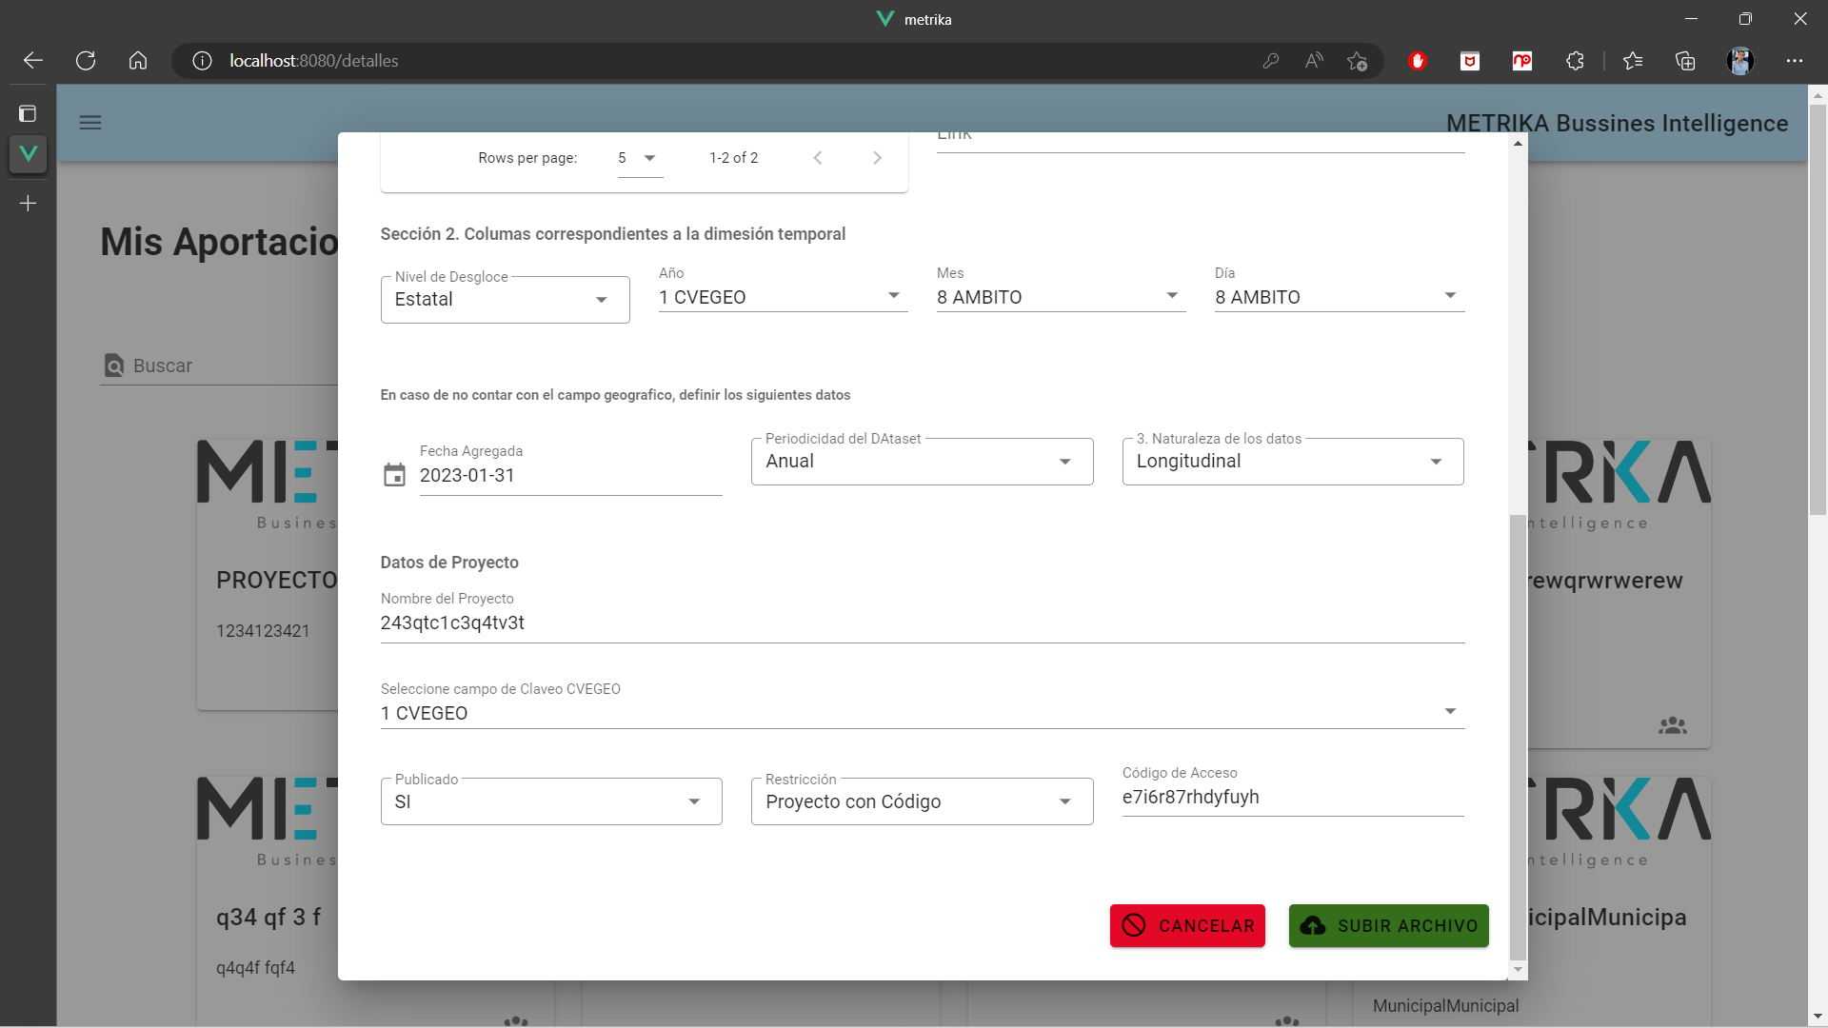Viewport: 1828px width, 1028px height.
Task: Click the home icon in the browser toolbar
Action: [137, 60]
